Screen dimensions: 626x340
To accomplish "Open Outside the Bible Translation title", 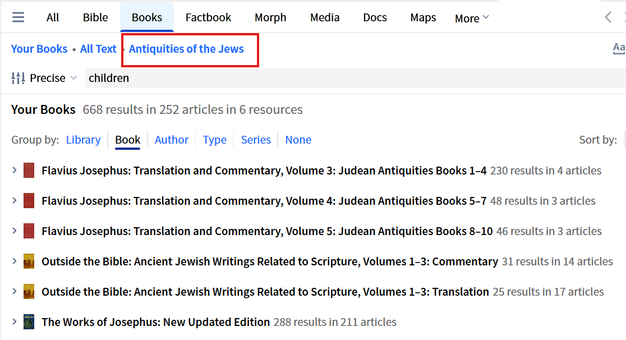I will [x=265, y=292].
